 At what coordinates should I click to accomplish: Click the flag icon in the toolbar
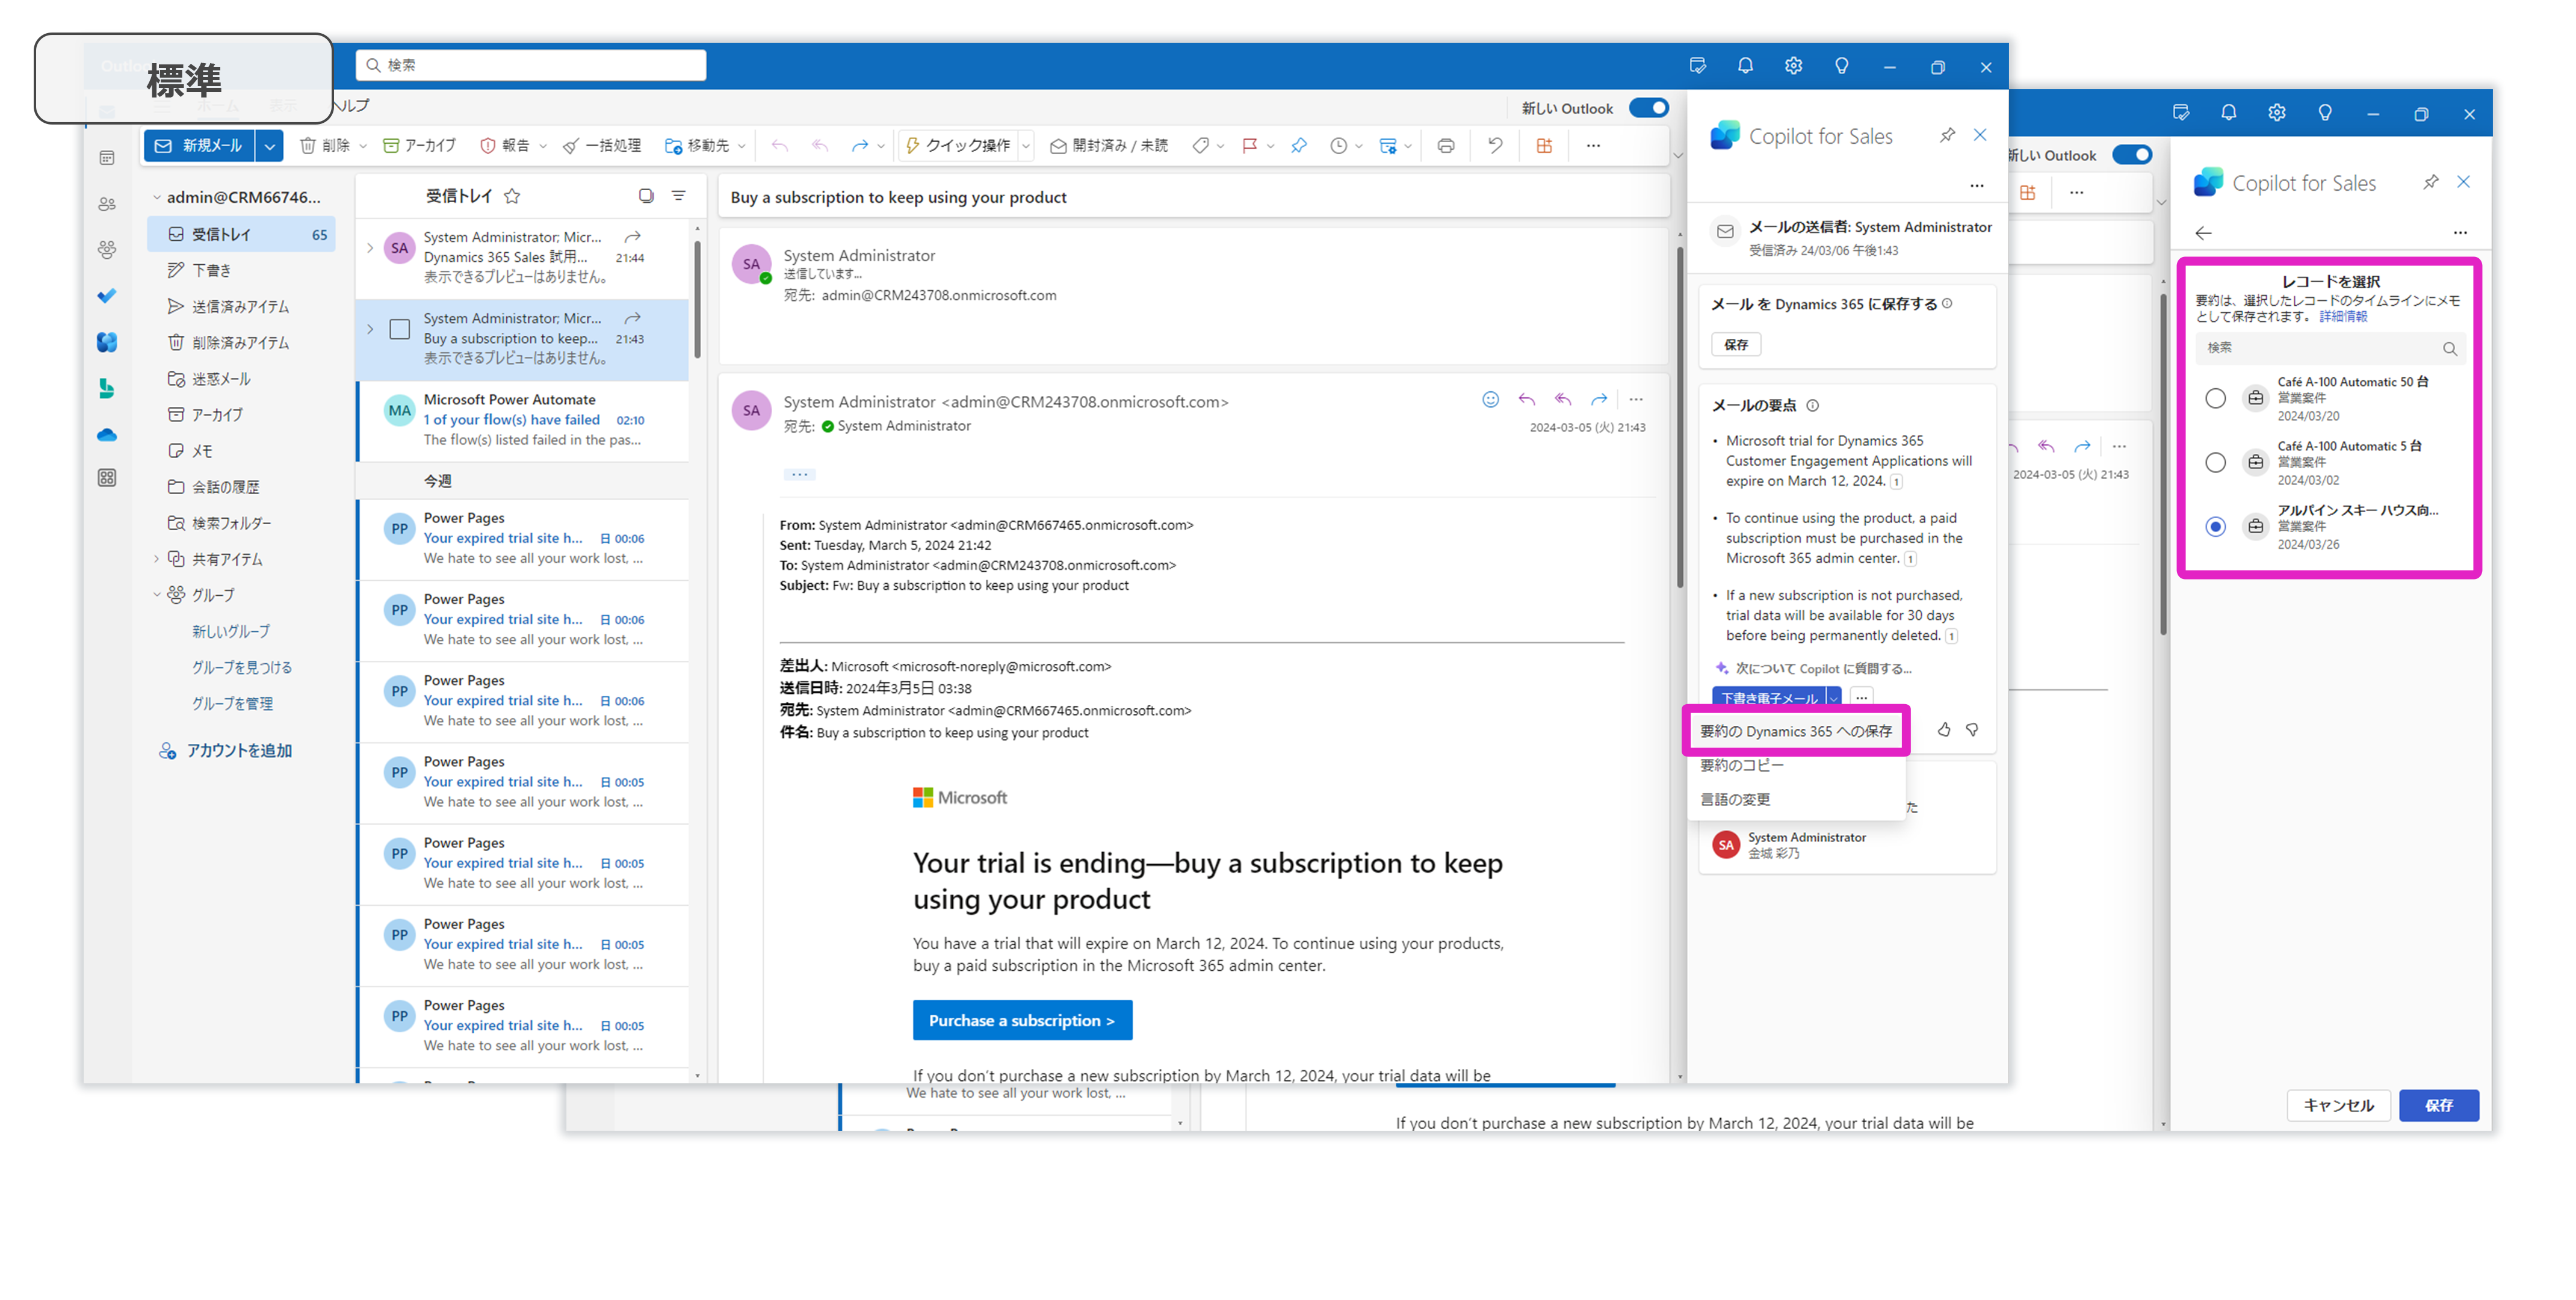coord(1249,146)
